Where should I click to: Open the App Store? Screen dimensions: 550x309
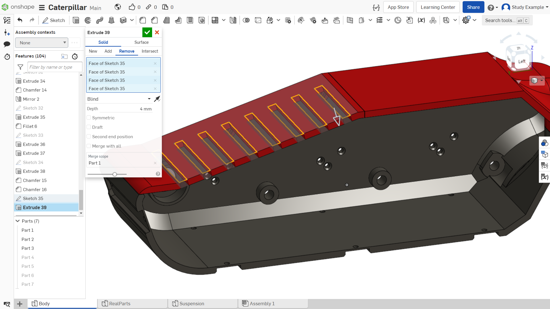tap(398, 7)
